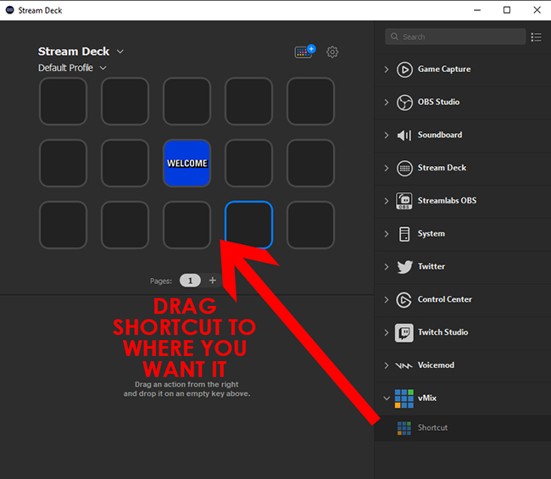Click the Twitter bird icon
Image resolution: width=551 pixels, height=479 pixels.
404,266
